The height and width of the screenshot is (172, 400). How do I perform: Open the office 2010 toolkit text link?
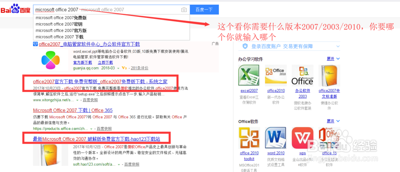(x=249, y=156)
